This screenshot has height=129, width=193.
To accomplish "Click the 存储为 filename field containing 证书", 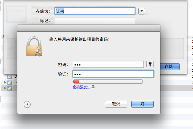I will tap(95, 11).
